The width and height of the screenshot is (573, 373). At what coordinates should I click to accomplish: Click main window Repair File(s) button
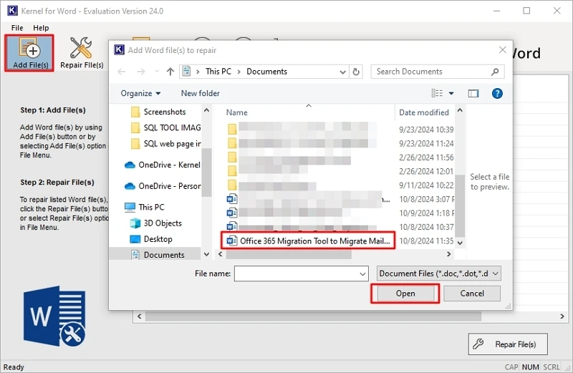(508, 344)
